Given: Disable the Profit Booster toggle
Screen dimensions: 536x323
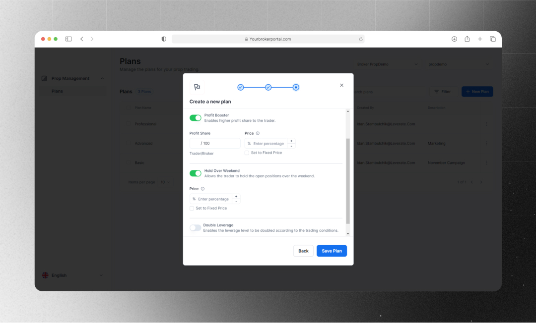Looking at the screenshot, I should (x=196, y=118).
